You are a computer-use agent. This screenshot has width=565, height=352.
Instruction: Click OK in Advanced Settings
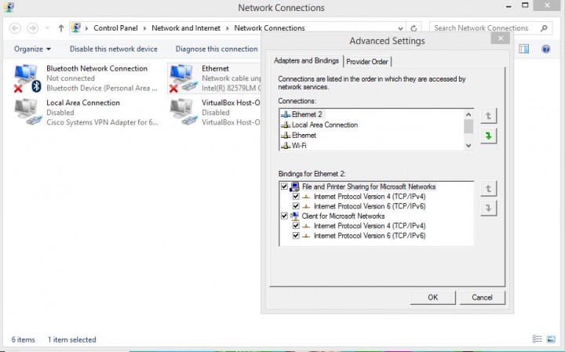[x=432, y=297]
